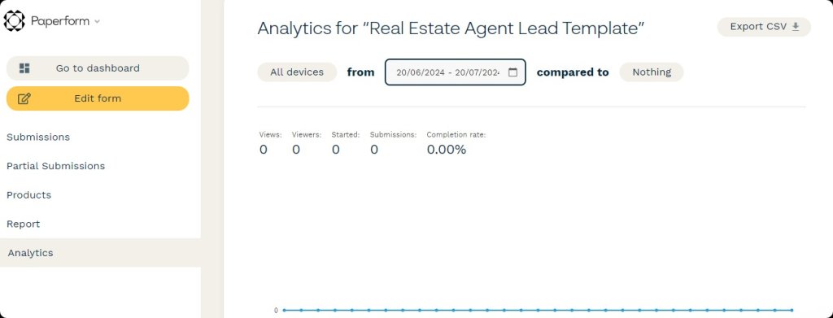Open the Submissions page

tap(38, 137)
